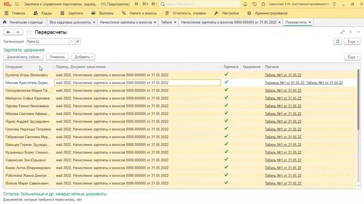
Task: Close the Начисление зарплаты и взносов tab
Action: [155, 23]
